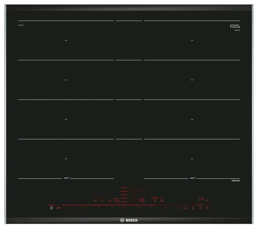258x227 pixels.
Task: Tap the clock icon under the 14 display
Action: tap(200, 208)
